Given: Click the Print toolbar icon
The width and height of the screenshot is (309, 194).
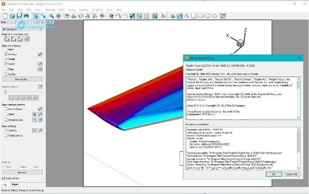Looking at the screenshot, I should coord(26,16).
